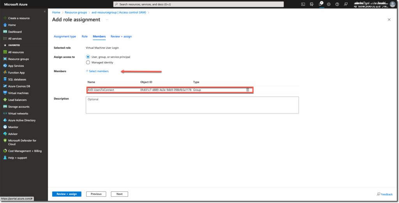
Task: Click the Home breadcrumb link
Action: (56, 12)
